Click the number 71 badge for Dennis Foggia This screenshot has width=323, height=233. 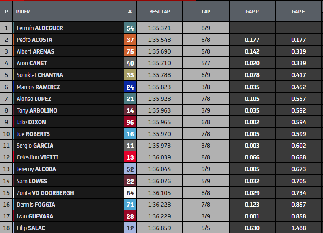point(130,205)
